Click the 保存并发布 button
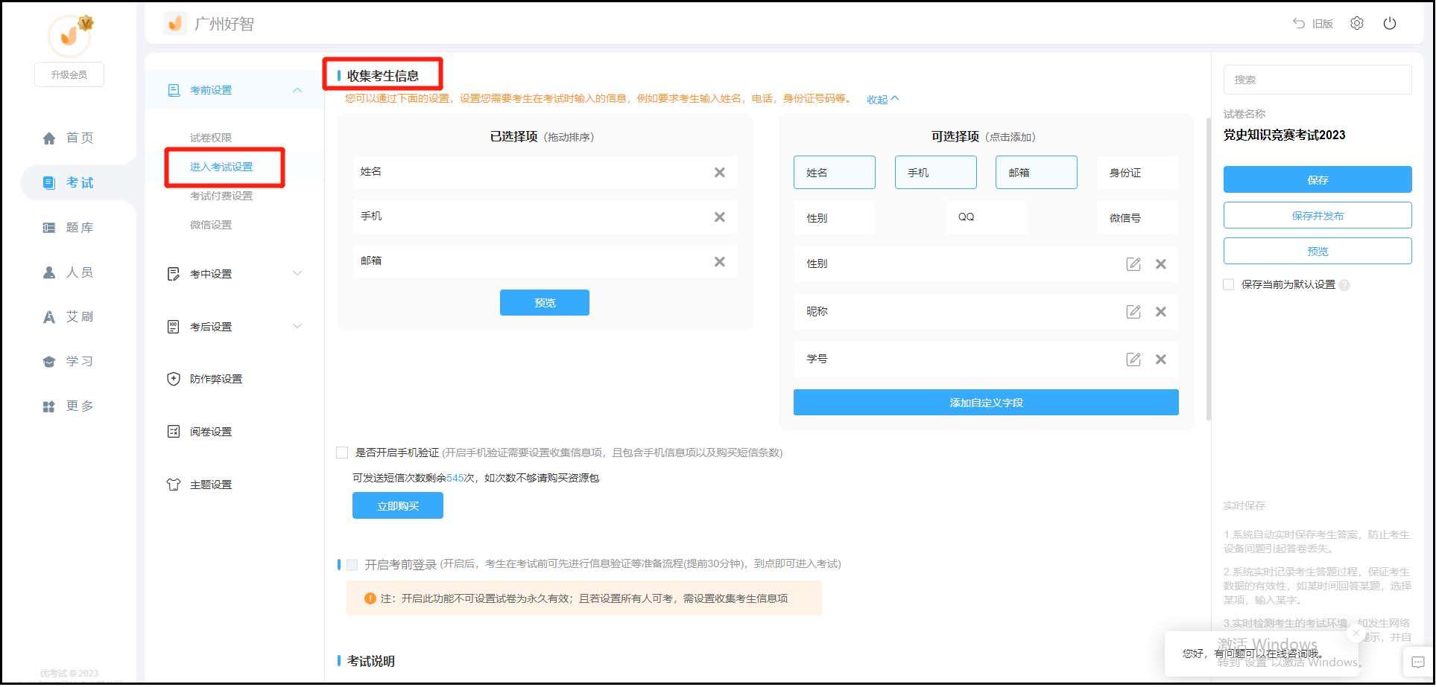This screenshot has height=687, width=1436. (x=1317, y=215)
